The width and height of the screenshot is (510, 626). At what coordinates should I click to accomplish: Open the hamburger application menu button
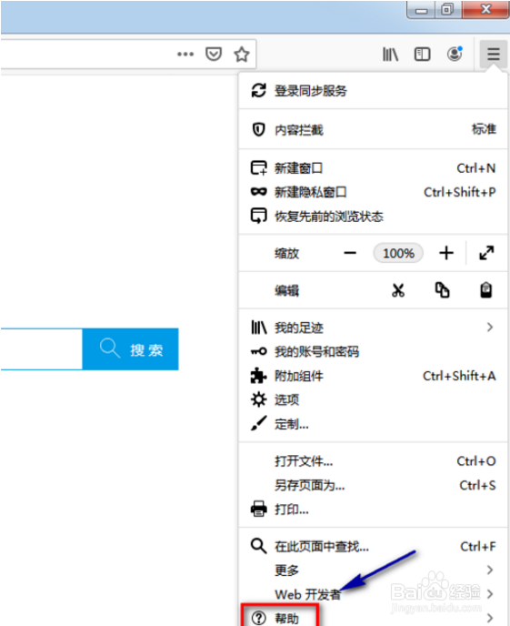494,54
